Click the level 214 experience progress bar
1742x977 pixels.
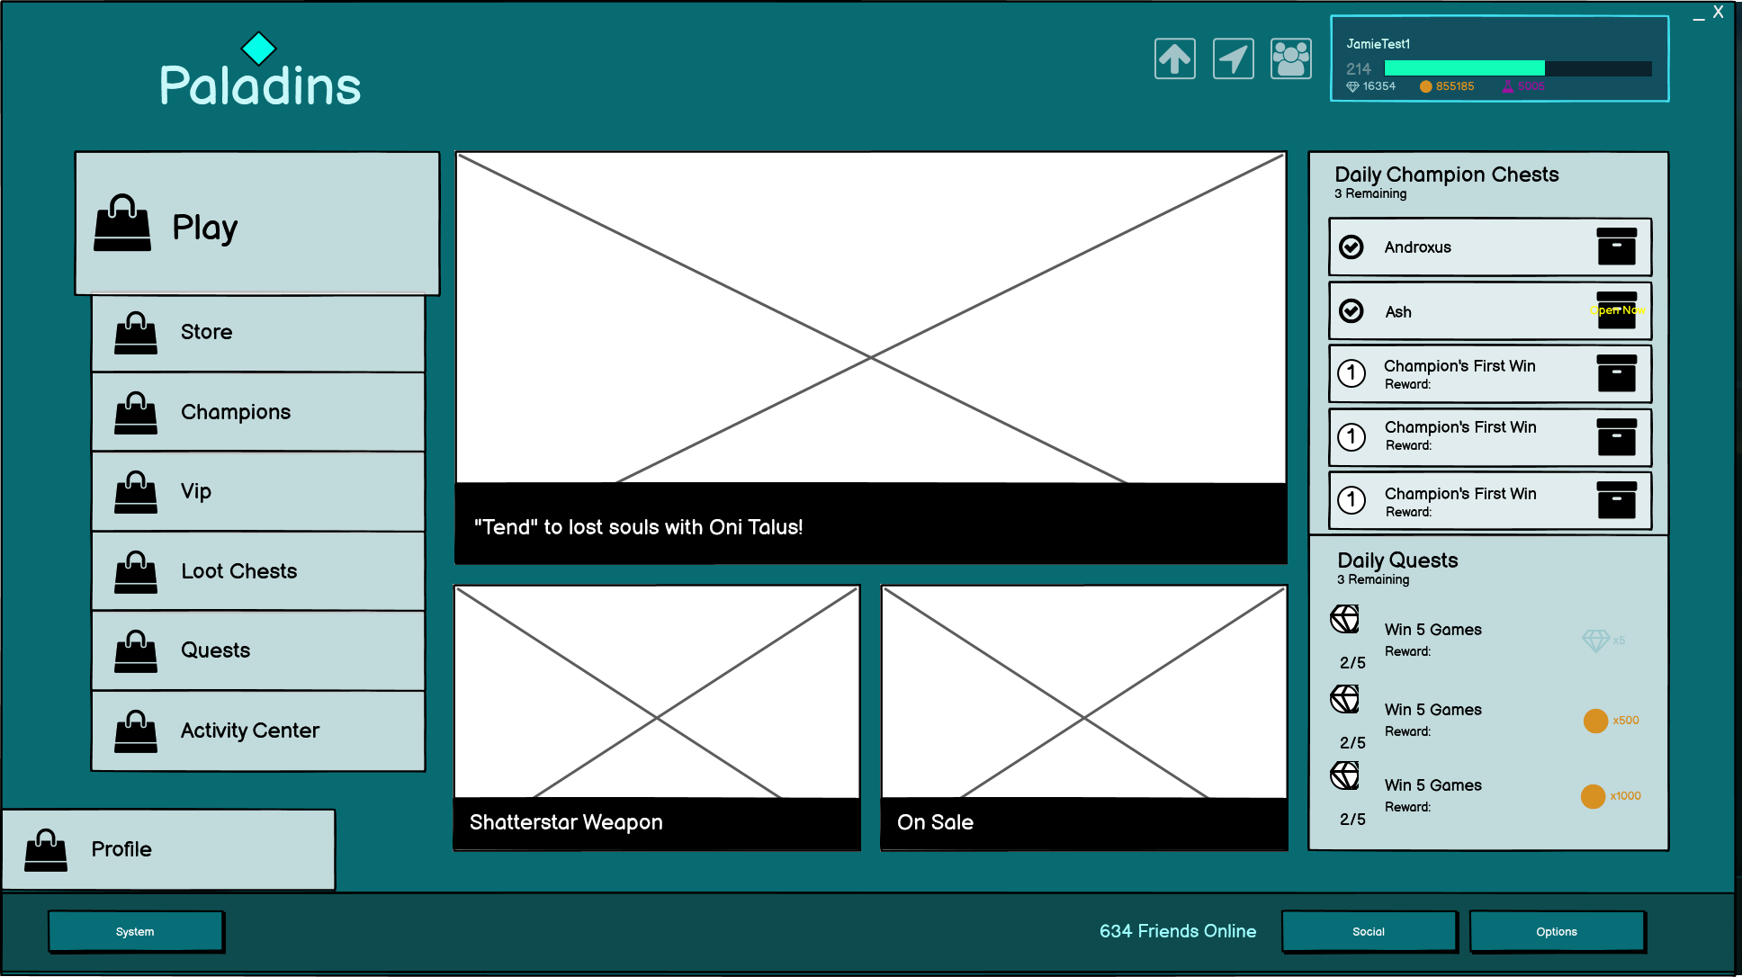click(x=1517, y=68)
